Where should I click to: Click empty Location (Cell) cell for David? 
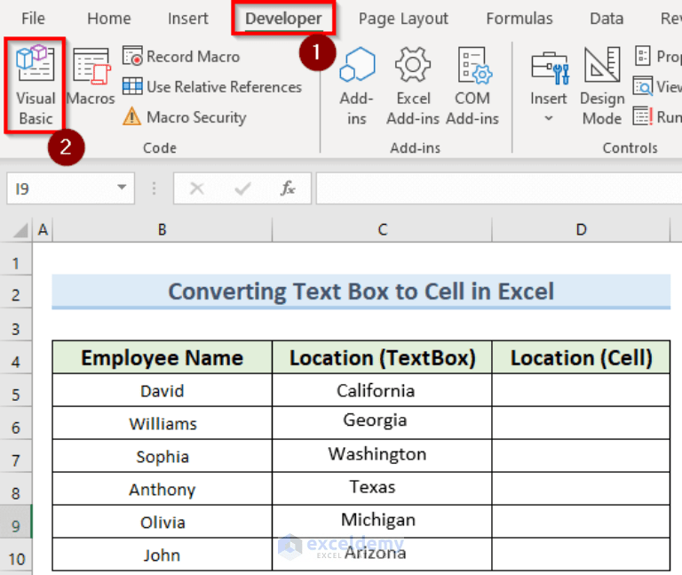[581, 390]
